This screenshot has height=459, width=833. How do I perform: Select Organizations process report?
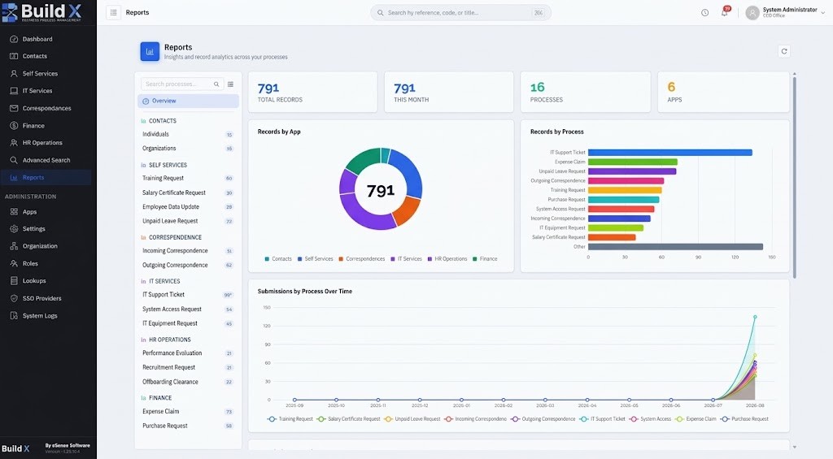[x=188, y=149]
